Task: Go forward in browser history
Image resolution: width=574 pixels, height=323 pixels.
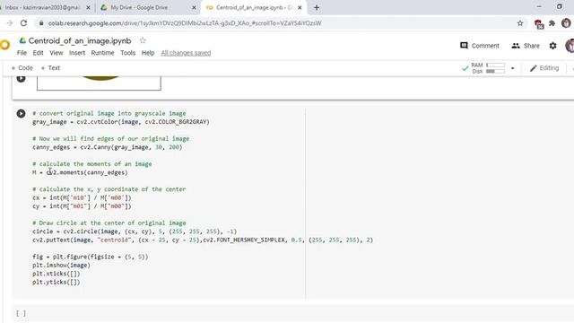Action: 10,23
